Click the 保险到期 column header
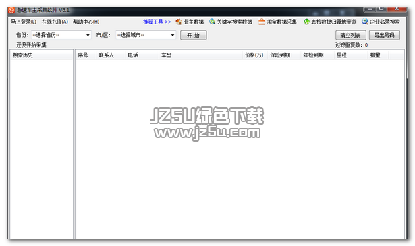This screenshot has width=415, height=246. tap(284, 55)
